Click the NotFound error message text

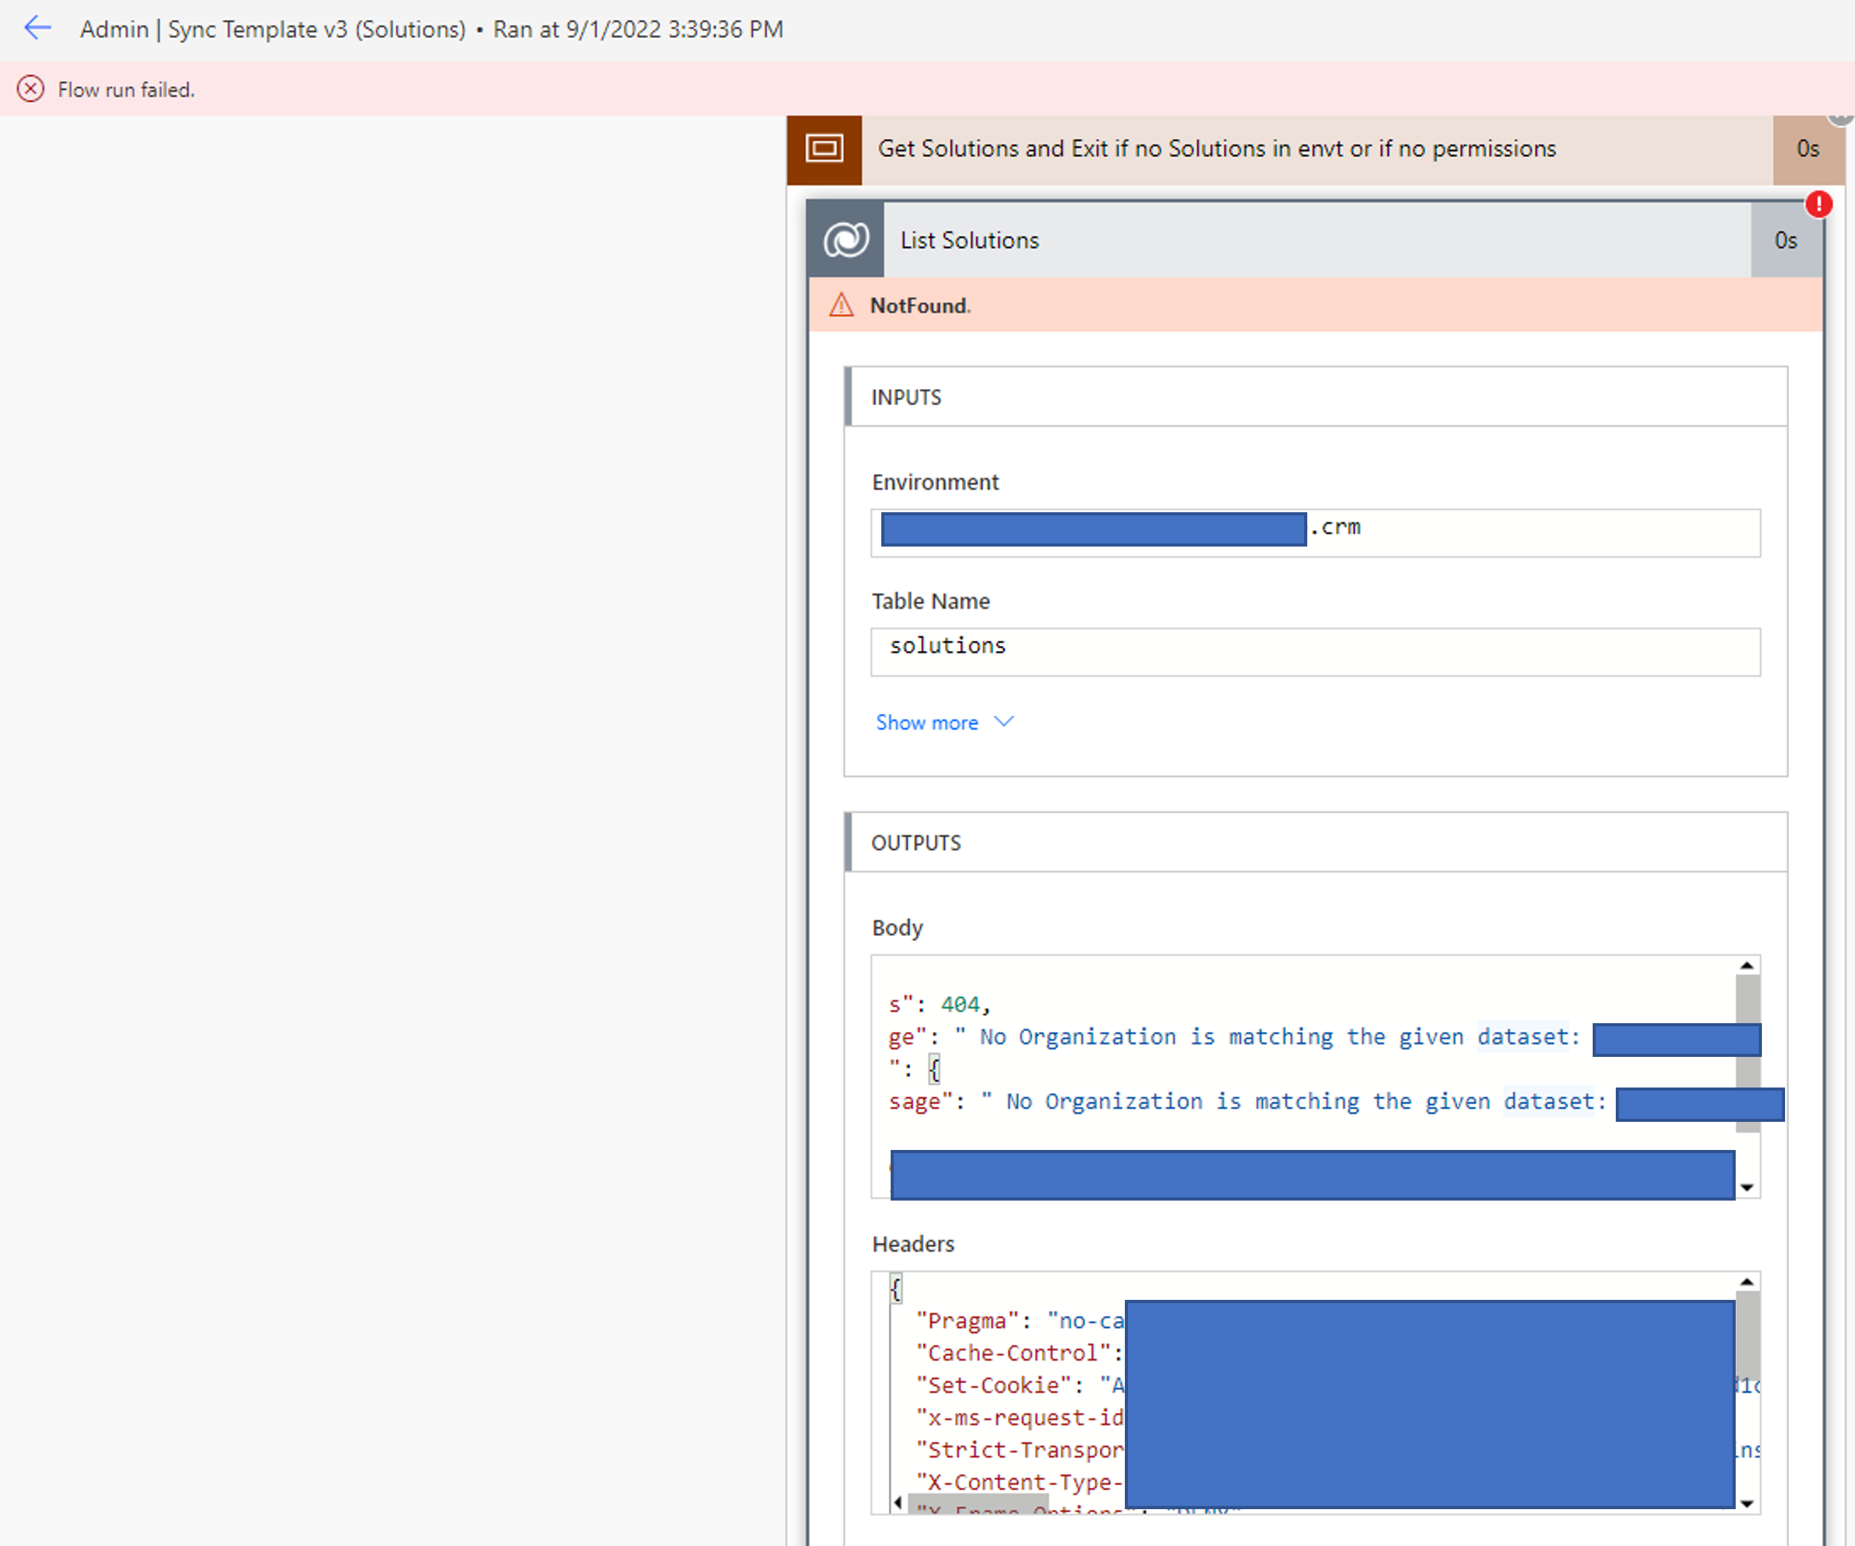[919, 305]
